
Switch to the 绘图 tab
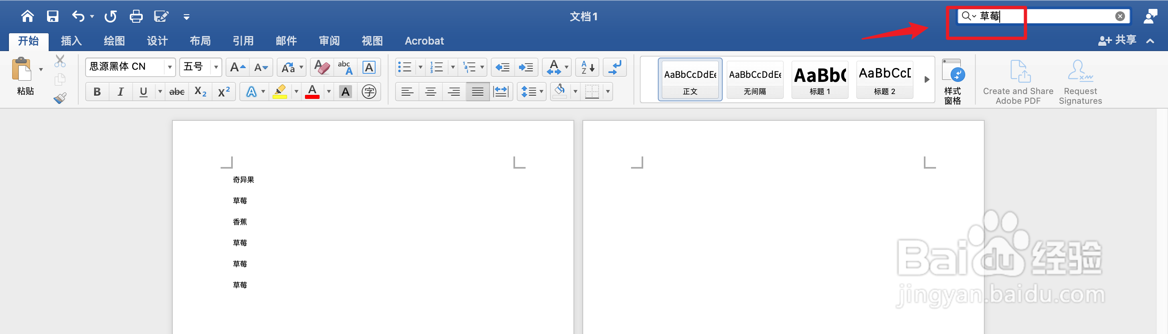[114, 41]
